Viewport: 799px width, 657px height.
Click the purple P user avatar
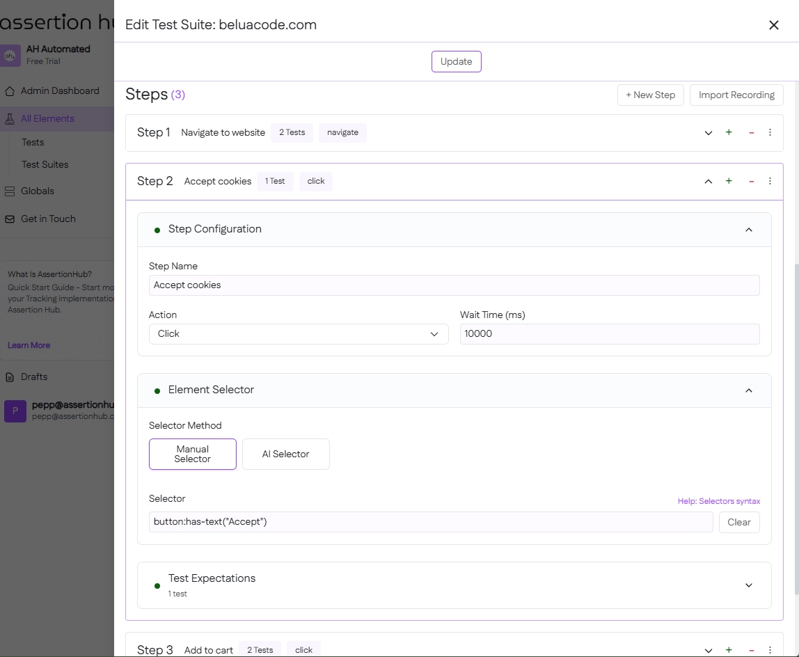tap(15, 411)
